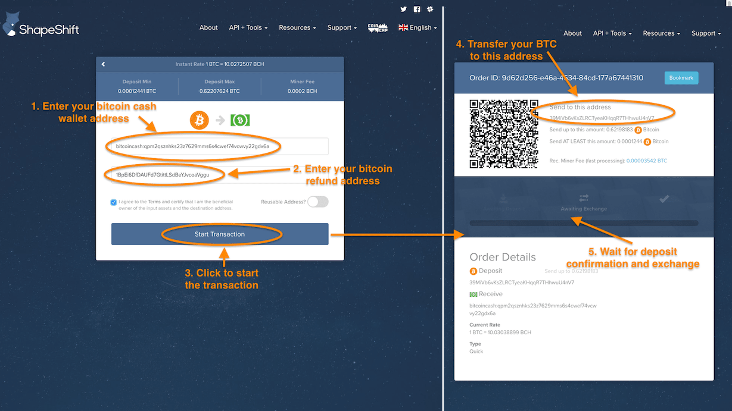Click Deposit Min value 0.00012441 BTC

tap(137, 91)
